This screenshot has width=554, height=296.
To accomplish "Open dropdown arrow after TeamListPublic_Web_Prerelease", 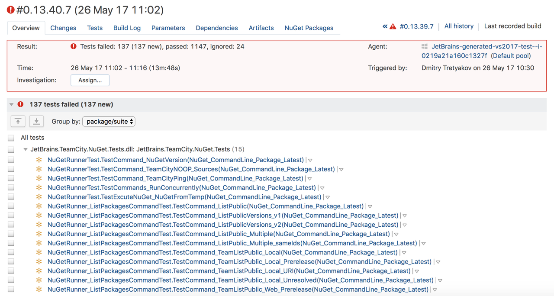I will click(435, 290).
